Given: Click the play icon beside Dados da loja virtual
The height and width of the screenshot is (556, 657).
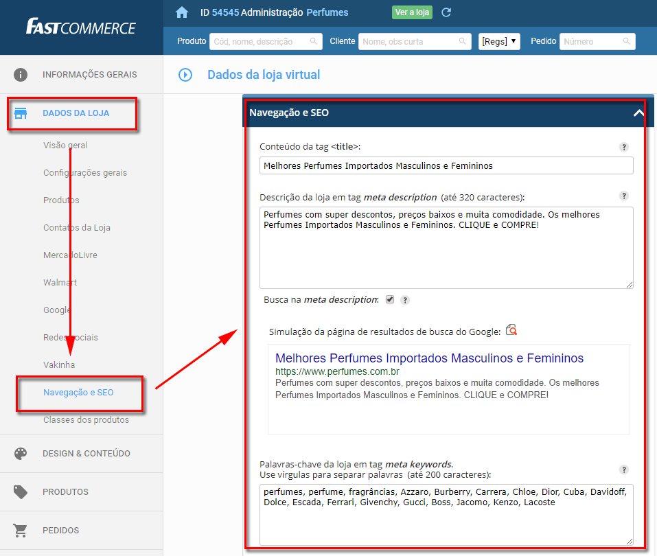Looking at the screenshot, I should (x=185, y=75).
